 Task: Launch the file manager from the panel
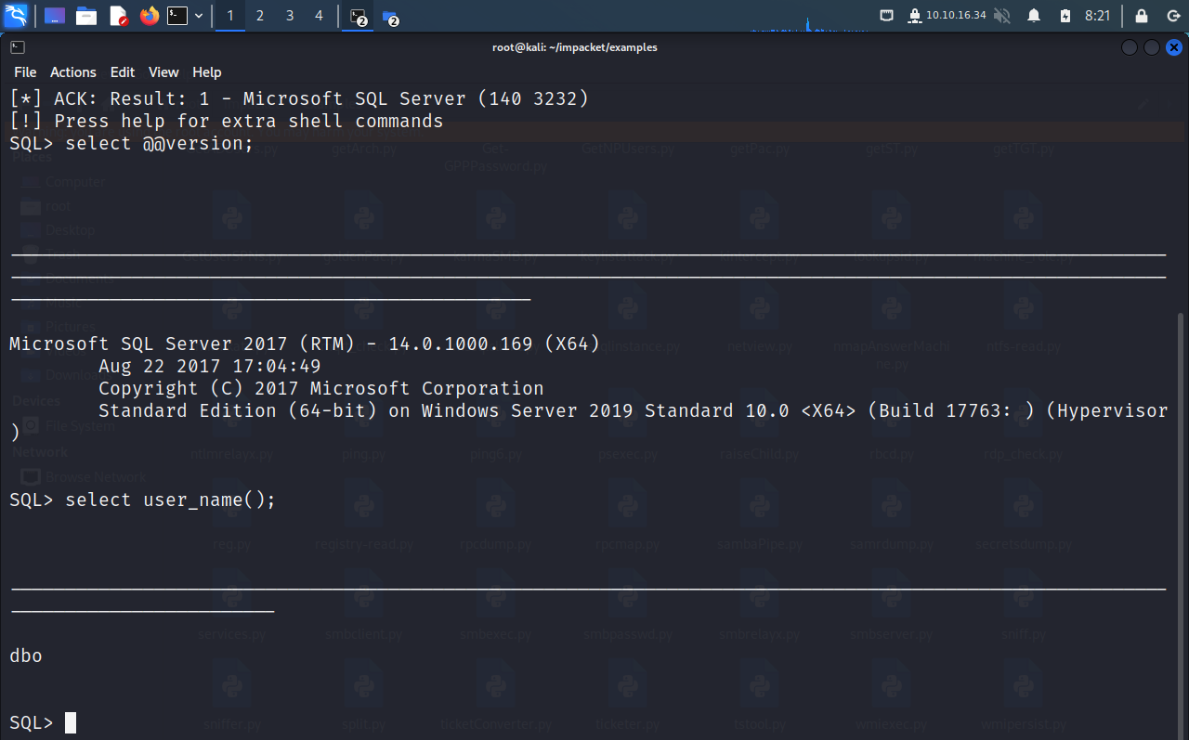[86, 16]
